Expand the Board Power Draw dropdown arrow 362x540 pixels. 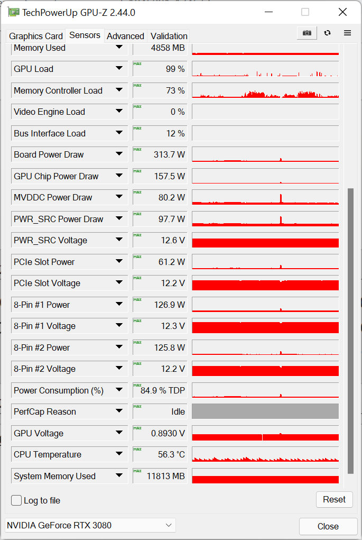(x=119, y=154)
